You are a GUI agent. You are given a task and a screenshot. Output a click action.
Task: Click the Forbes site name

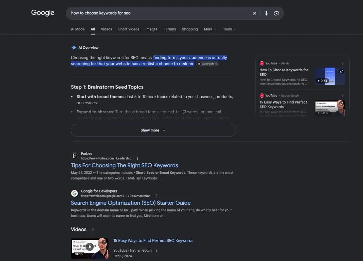tap(87, 153)
